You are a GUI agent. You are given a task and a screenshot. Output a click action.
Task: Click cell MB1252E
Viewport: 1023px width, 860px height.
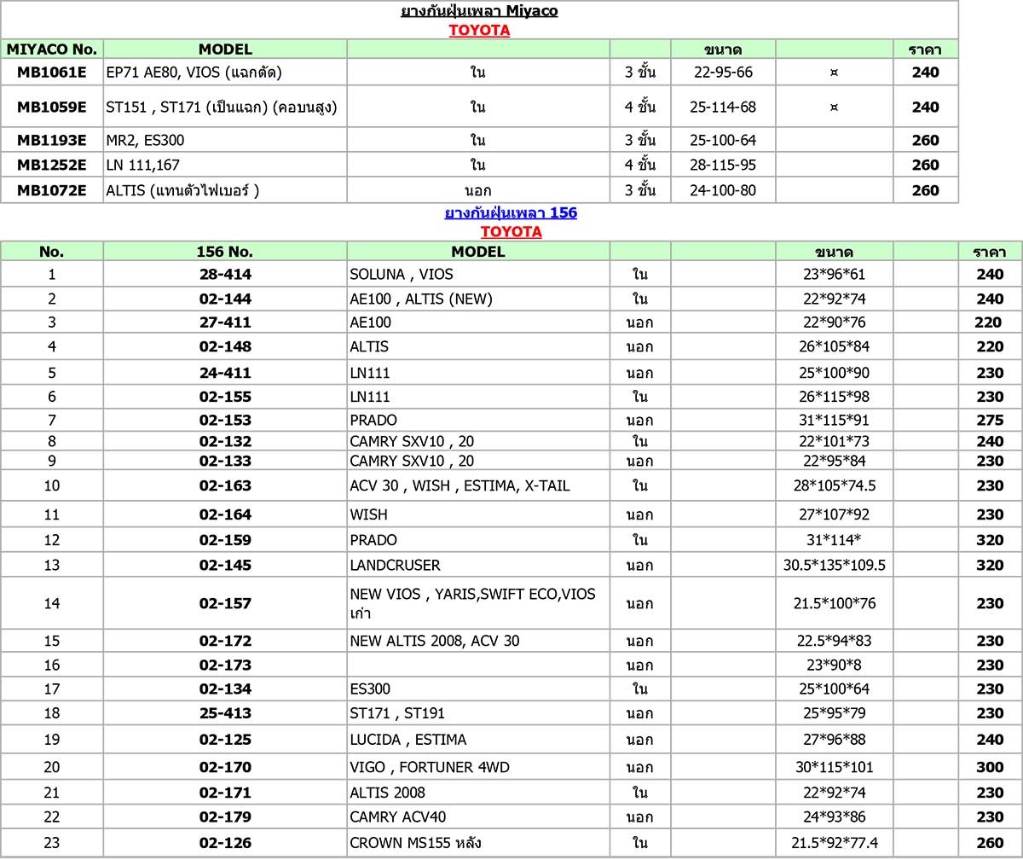[x=52, y=165]
